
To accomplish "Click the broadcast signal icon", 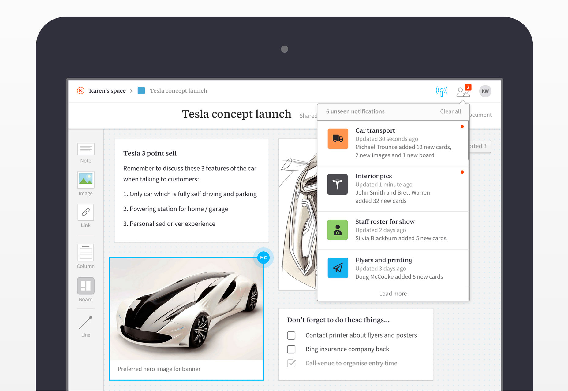I will tap(441, 91).
